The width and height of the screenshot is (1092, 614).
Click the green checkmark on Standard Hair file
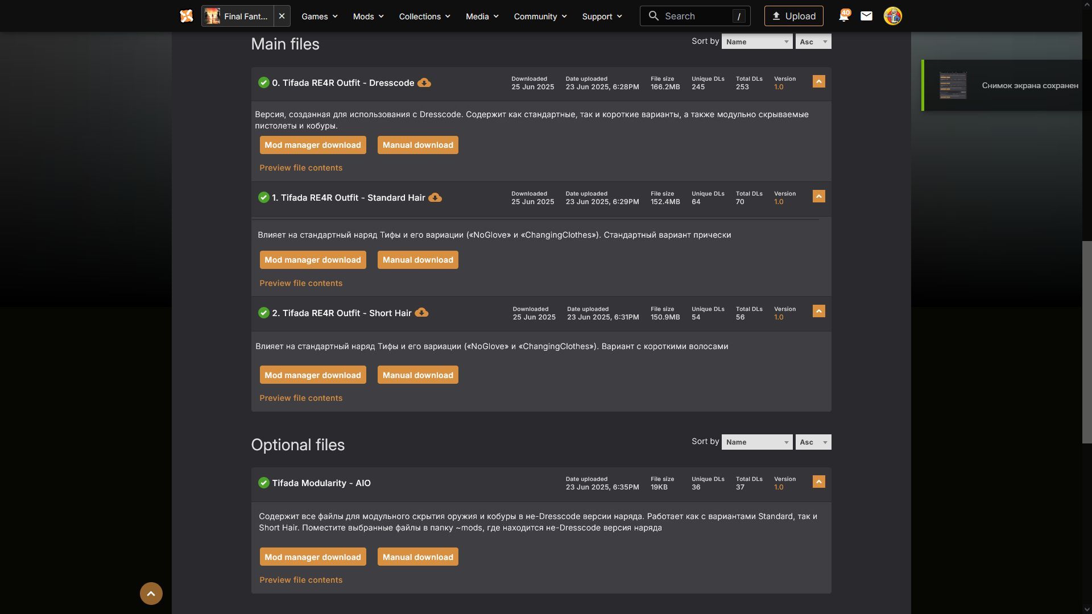263,197
